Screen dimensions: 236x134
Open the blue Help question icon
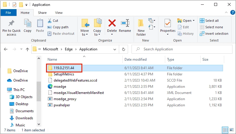click(x=233, y=12)
